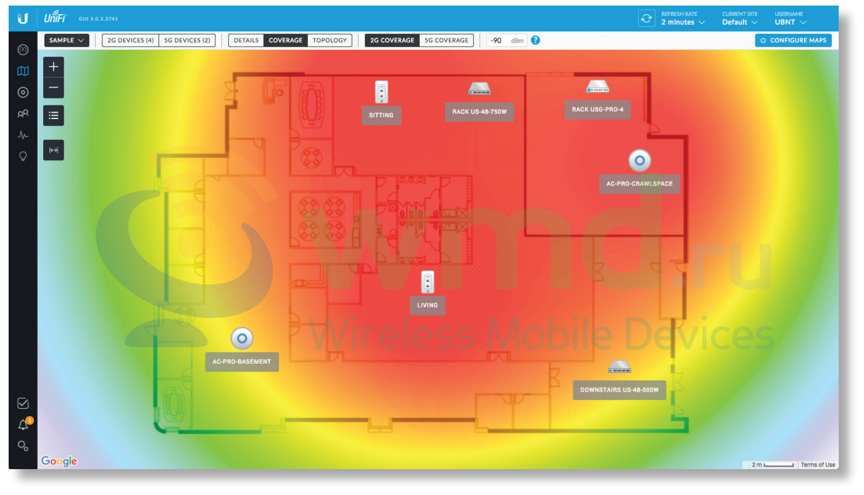The width and height of the screenshot is (864, 495).
Task: Click the Google logo on map
Action: (x=59, y=461)
